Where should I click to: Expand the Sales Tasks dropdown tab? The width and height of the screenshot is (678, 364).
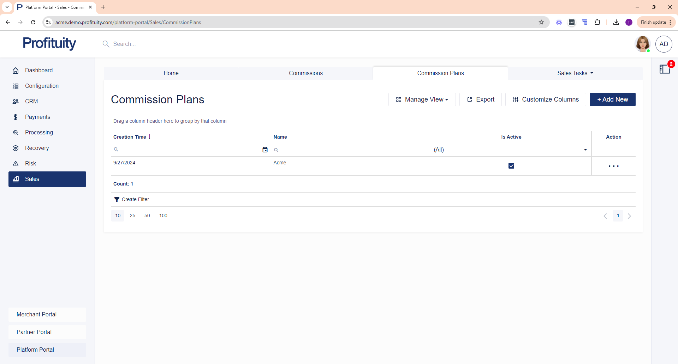[x=575, y=73]
